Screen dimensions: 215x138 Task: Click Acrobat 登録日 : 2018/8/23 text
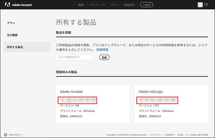(x=71, y=116)
